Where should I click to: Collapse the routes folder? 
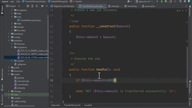click(9, 74)
